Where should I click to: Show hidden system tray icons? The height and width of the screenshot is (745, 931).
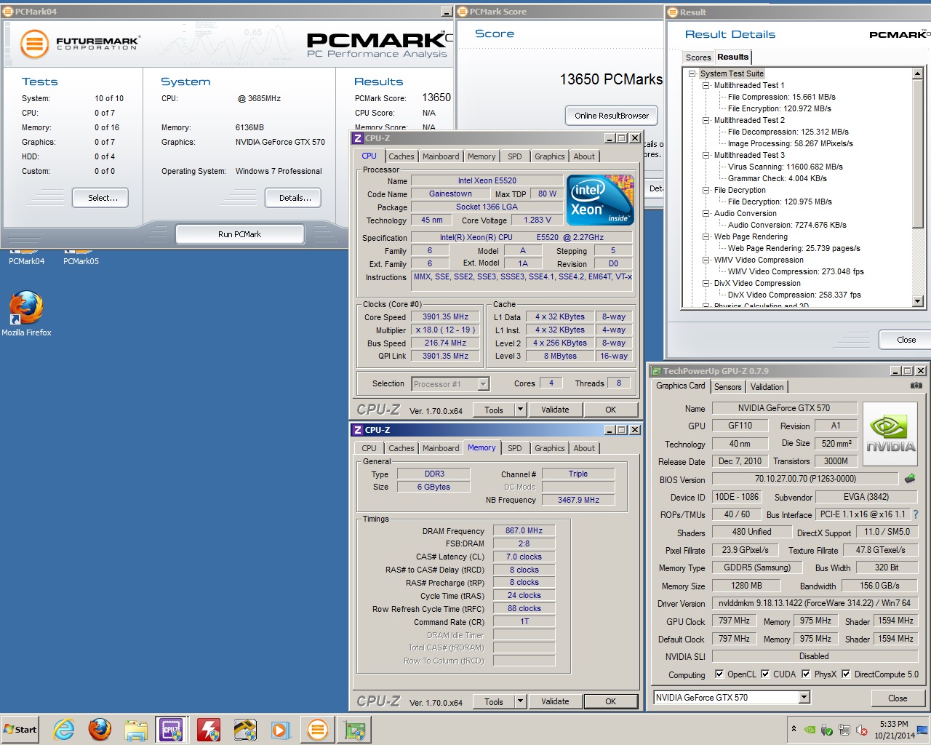pyautogui.click(x=794, y=729)
